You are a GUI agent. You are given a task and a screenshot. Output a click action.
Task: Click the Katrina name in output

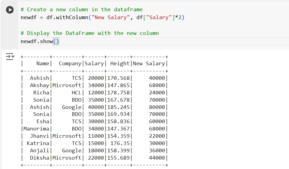38,143
